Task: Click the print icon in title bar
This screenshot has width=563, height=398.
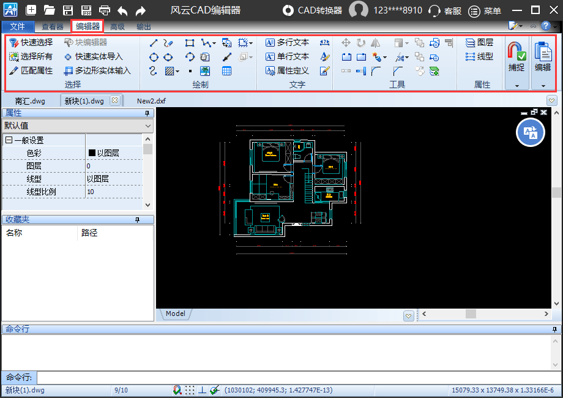Action: coord(105,10)
